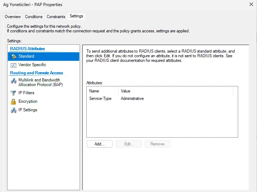Click the Standard globe icon
The height and width of the screenshot is (192, 257).
click(x=14, y=57)
